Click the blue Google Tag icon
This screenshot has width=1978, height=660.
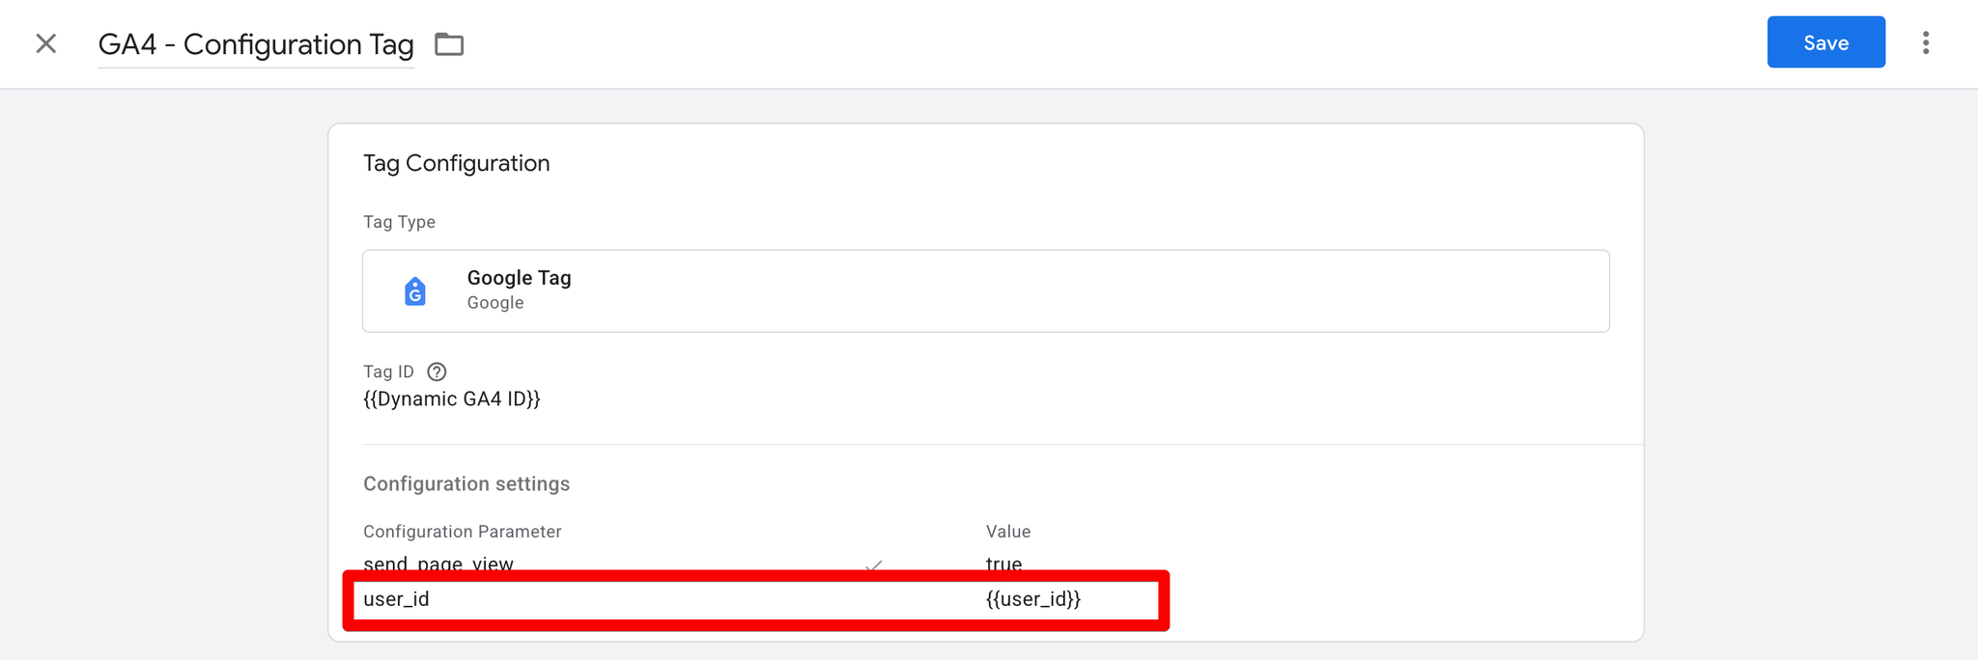coord(415,290)
